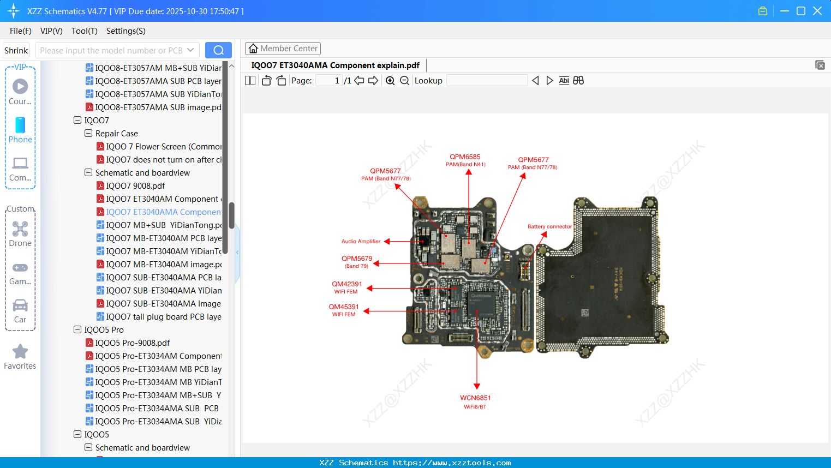
Task: Open the Settings(S) menu
Action: click(125, 31)
